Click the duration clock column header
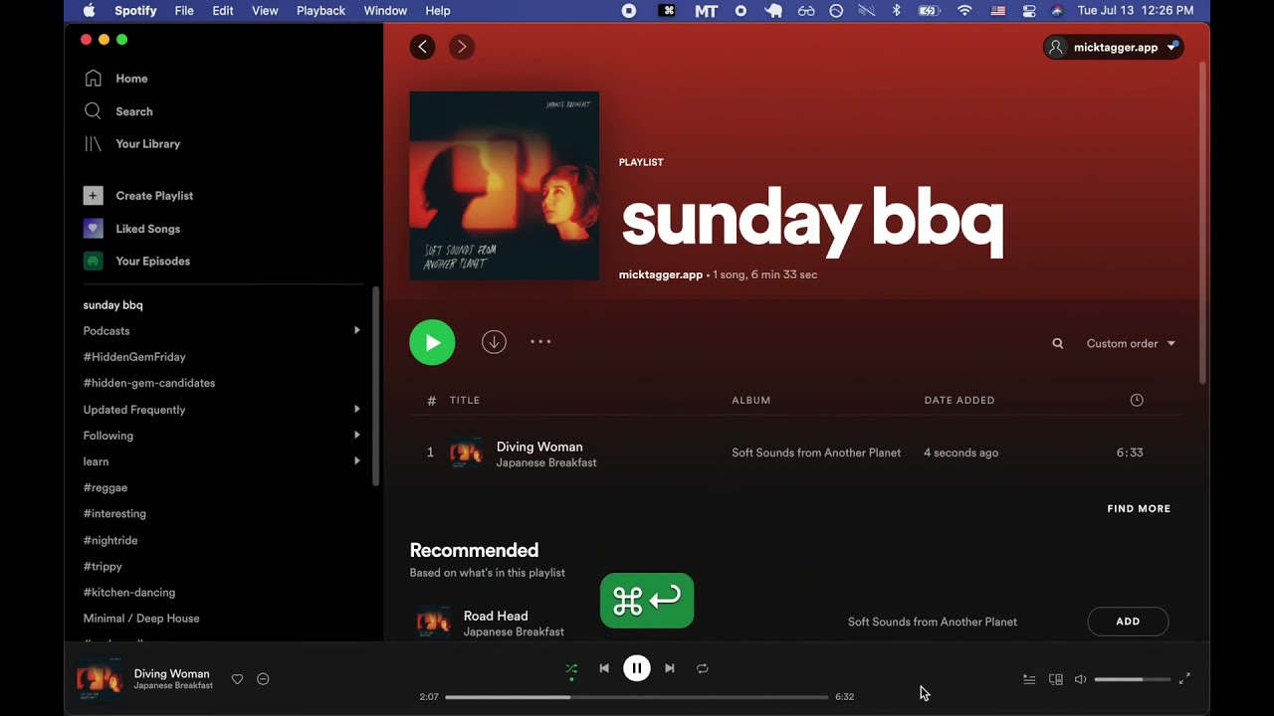1274x716 pixels. coord(1137,400)
